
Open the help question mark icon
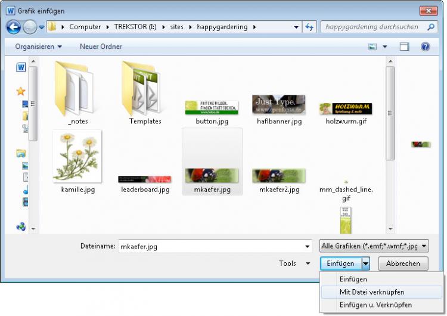[x=425, y=47]
